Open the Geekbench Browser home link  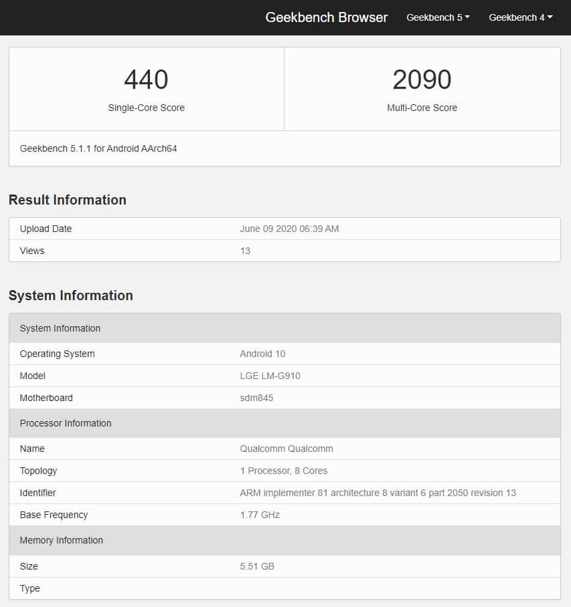click(326, 17)
